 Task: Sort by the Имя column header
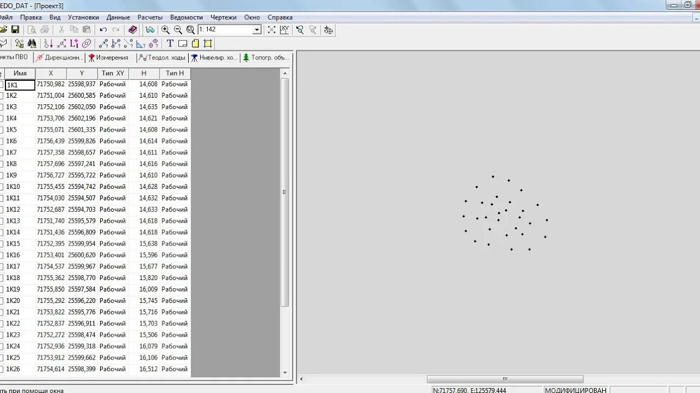(x=20, y=73)
